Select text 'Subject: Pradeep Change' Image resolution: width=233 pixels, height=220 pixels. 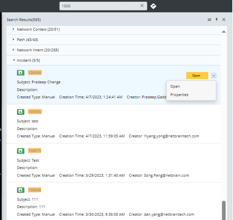pyautogui.click(x=39, y=82)
